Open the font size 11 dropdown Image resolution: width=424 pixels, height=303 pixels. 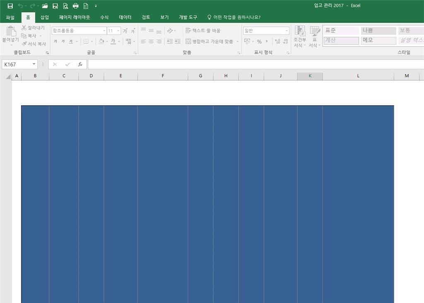(x=118, y=31)
